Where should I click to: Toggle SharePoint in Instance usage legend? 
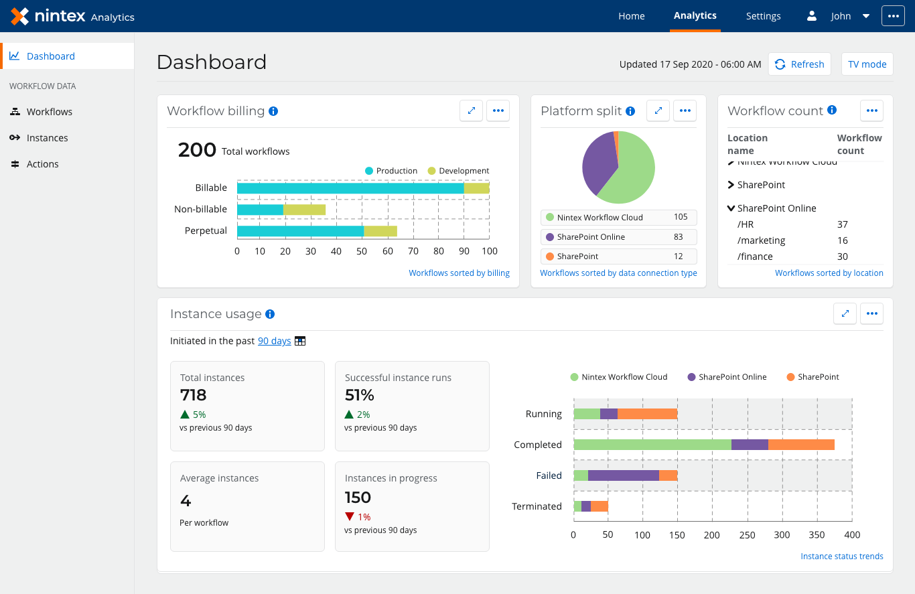(813, 377)
